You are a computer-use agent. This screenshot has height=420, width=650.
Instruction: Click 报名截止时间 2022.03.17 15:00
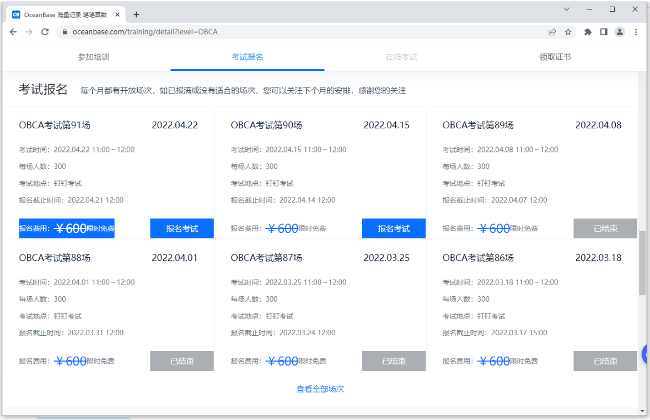pos(495,332)
